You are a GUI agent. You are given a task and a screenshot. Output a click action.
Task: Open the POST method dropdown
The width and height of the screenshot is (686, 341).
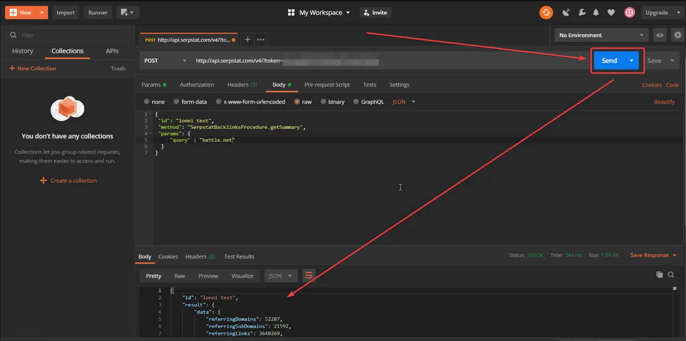[166, 61]
